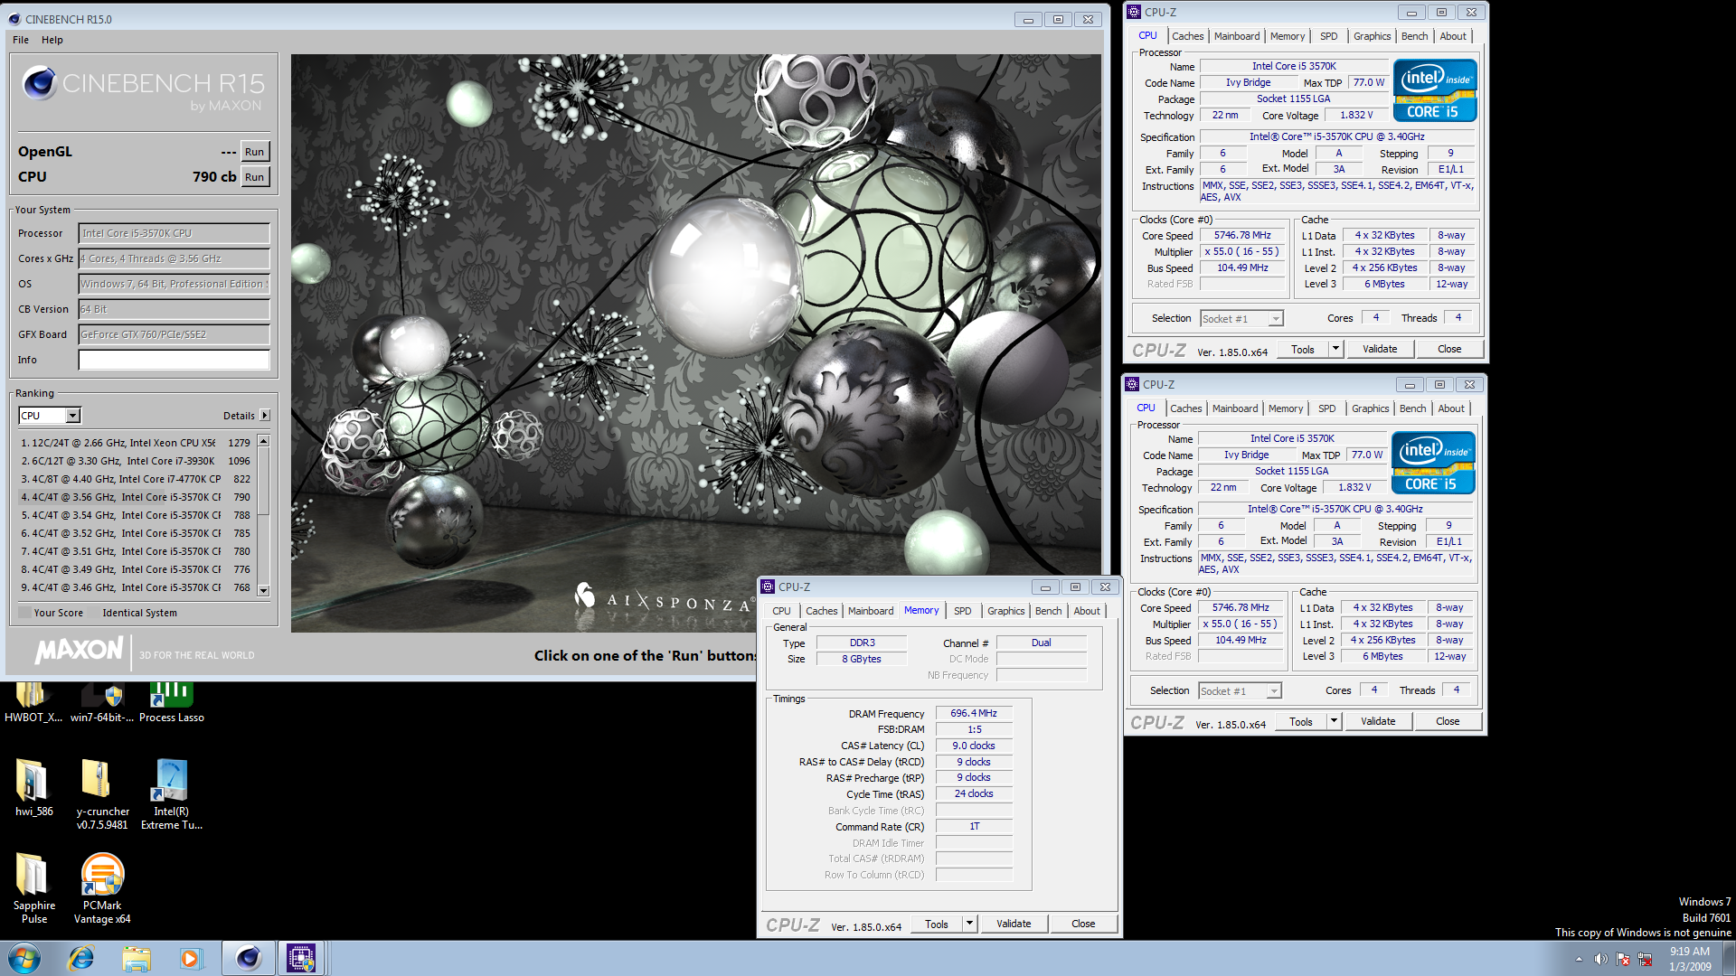Click the Tools button in the lower right CPU-Z window
Image resolution: width=1736 pixels, height=976 pixels.
click(1301, 721)
